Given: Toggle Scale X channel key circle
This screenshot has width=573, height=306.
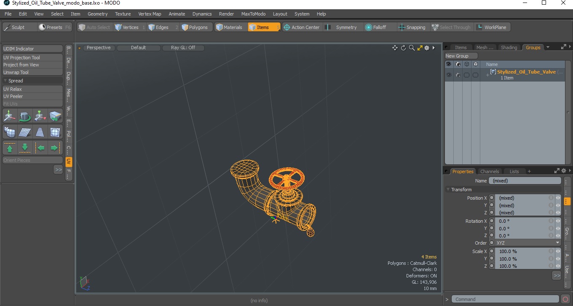Looking at the screenshot, I should pyautogui.click(x=492, y=251).
